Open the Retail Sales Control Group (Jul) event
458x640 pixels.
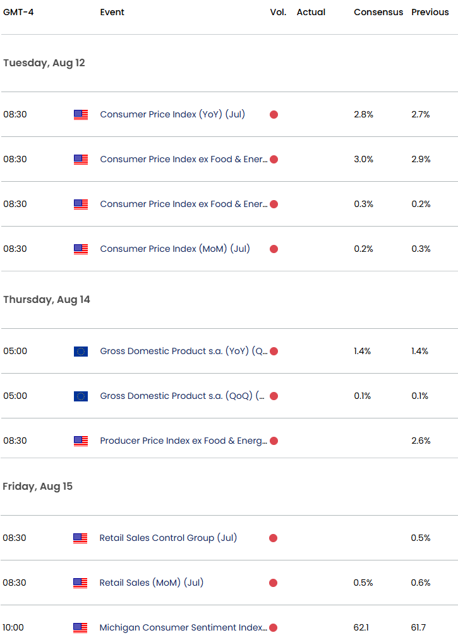[x=168, y=538]
